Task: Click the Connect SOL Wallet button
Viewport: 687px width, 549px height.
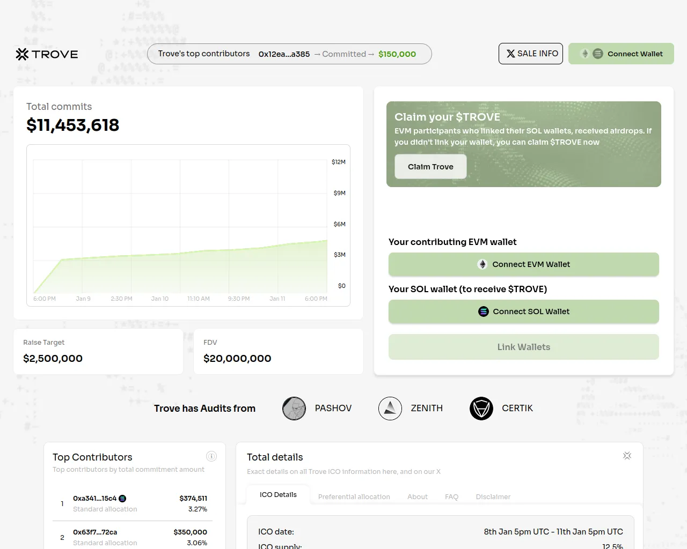Action: pos(523,311)
